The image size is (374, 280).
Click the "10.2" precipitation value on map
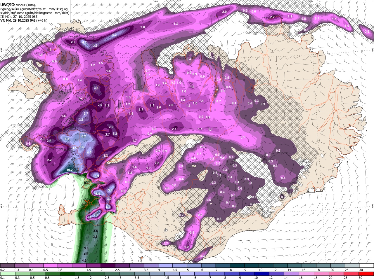[70, 170]
